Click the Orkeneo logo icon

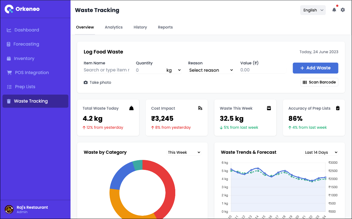point(9,9)
